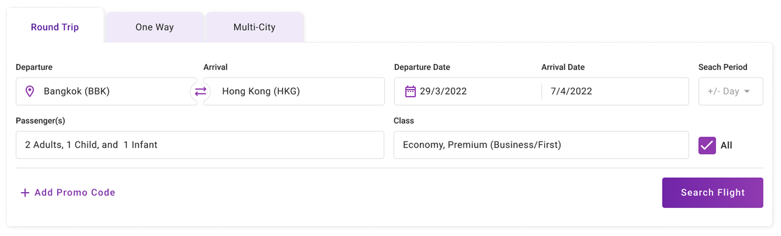Screen dimensions: 781x236
Task: Click the calendar icon beside departure date
Action: click(410, 91)
